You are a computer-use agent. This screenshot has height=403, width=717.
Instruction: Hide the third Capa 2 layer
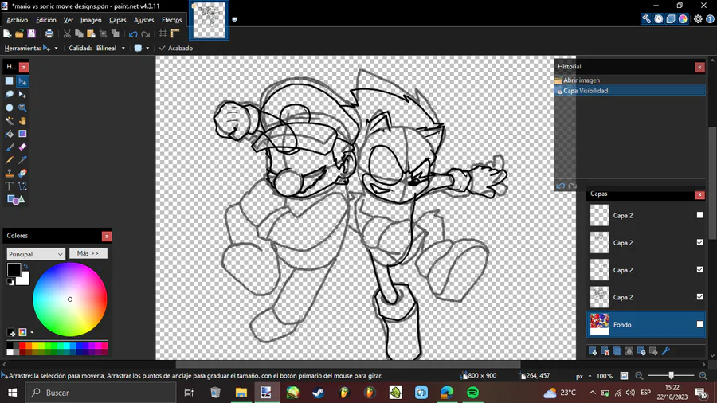pyautogui.click(x=699, y=269)
